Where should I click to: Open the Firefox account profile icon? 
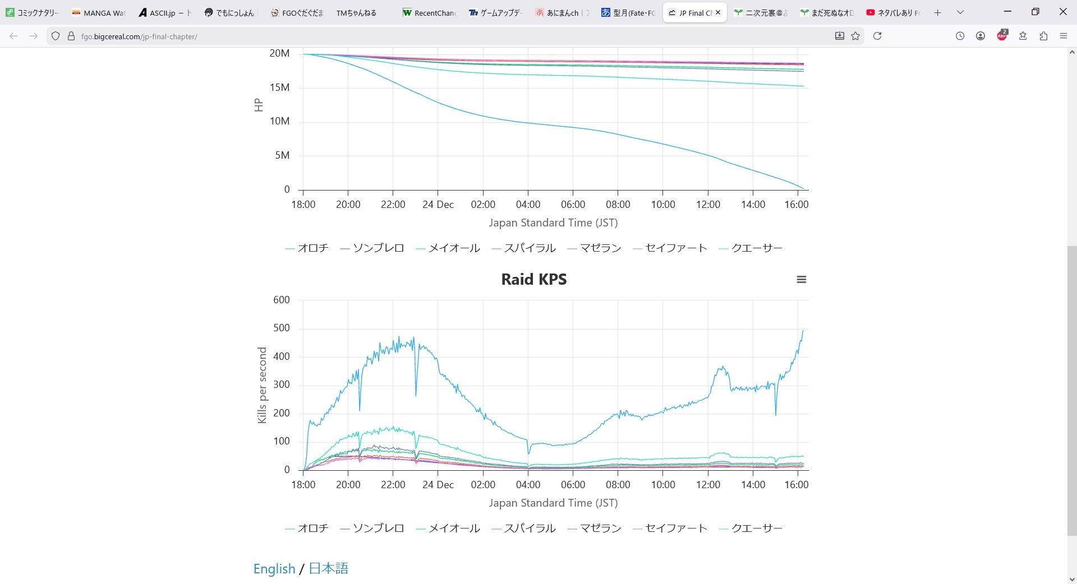pos(981,36)
